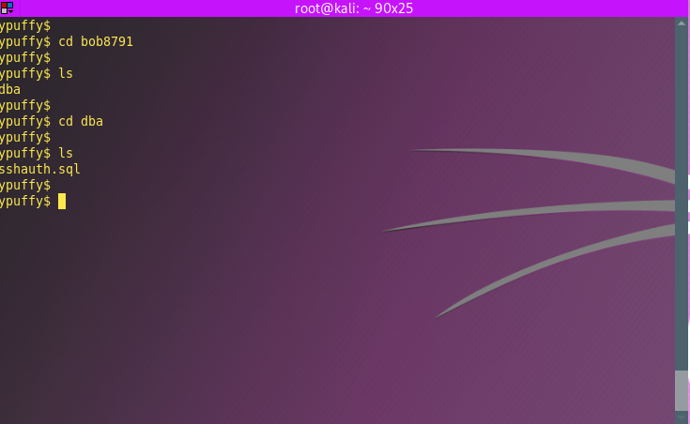Click the 'cd dba' command text

tap(81, 121)
